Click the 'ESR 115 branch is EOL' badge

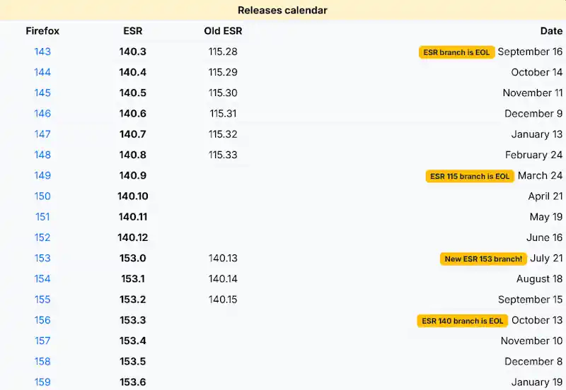(x=470, y=176)
